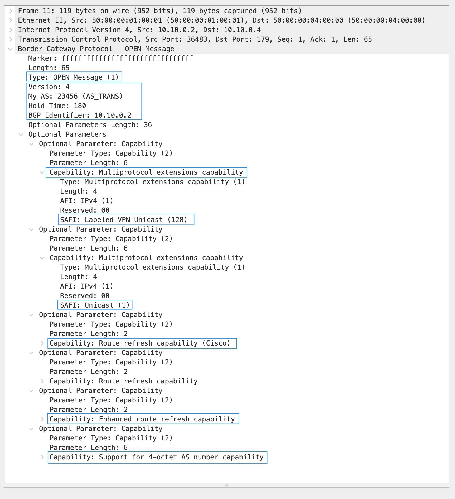Image resolution: width=455 pixels, height=499 pixels.
Task: Collapse the Border Gateway Protocol OPEN Message tree
Action: [x=11, y=49]
